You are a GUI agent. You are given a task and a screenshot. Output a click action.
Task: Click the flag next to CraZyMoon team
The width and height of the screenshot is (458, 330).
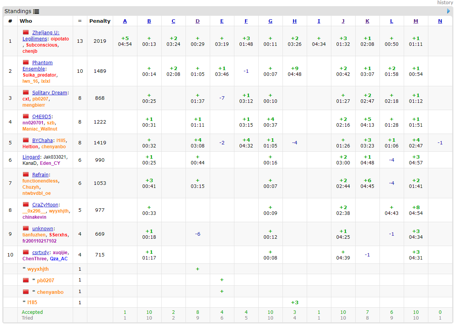[26, 204]
